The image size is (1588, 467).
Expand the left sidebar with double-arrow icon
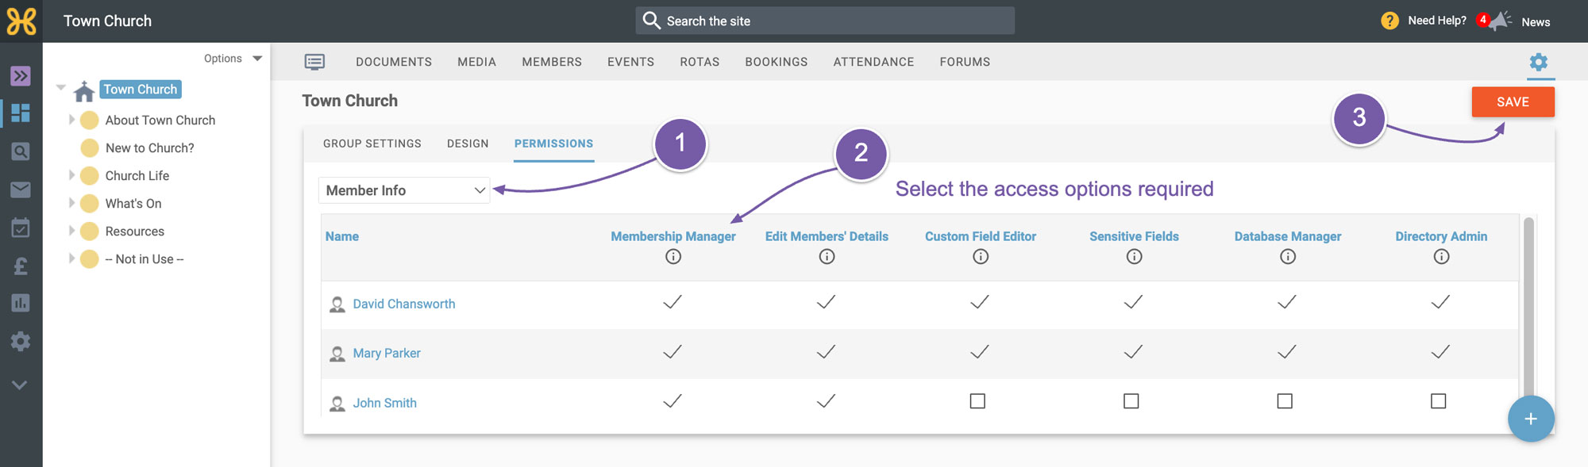pos(21,76)
